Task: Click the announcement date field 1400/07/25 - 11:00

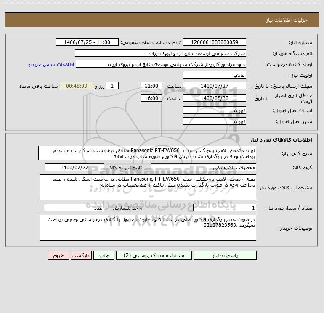Action: 87,42
